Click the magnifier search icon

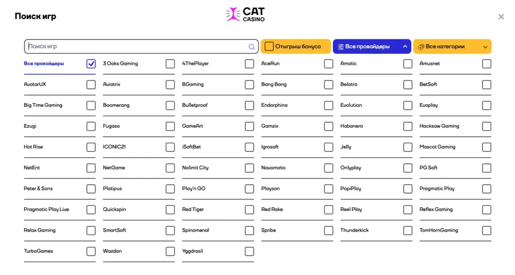pyautogui.click(x=251, y=47)
